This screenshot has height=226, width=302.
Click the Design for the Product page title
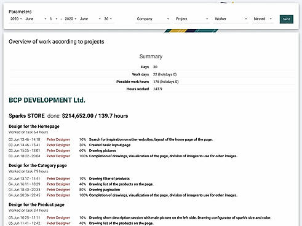36,205
